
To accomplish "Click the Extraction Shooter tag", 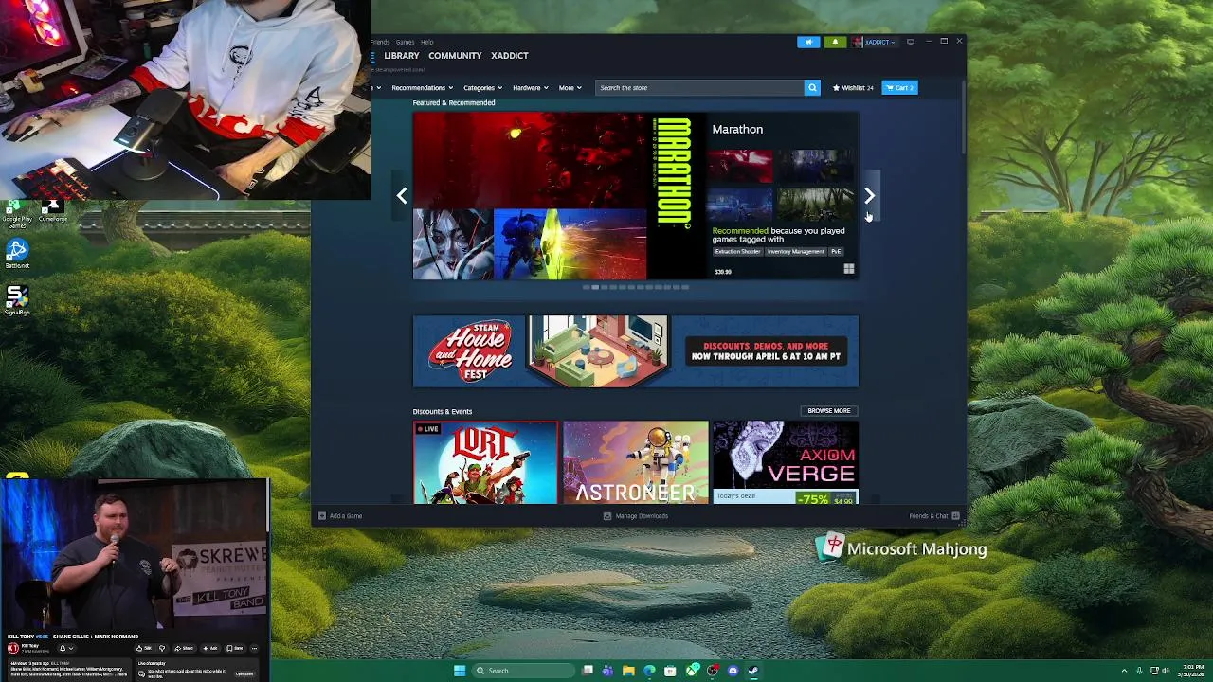I will coord(738,252).
